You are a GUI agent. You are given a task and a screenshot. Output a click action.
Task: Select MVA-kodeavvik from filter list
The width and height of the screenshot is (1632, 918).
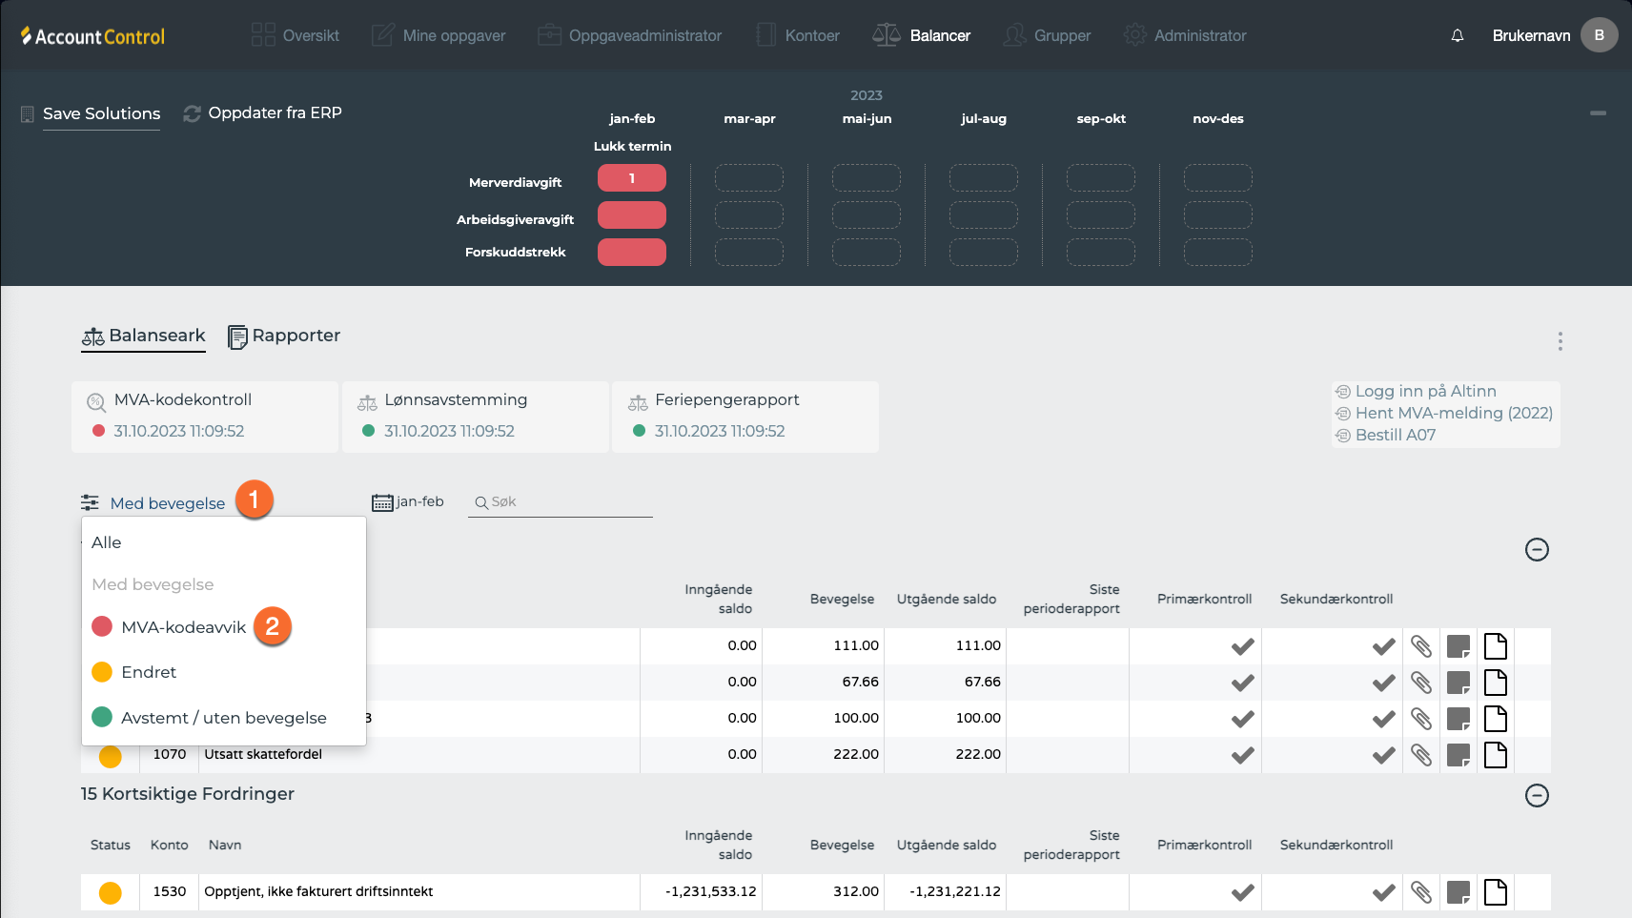pos(183,627)
